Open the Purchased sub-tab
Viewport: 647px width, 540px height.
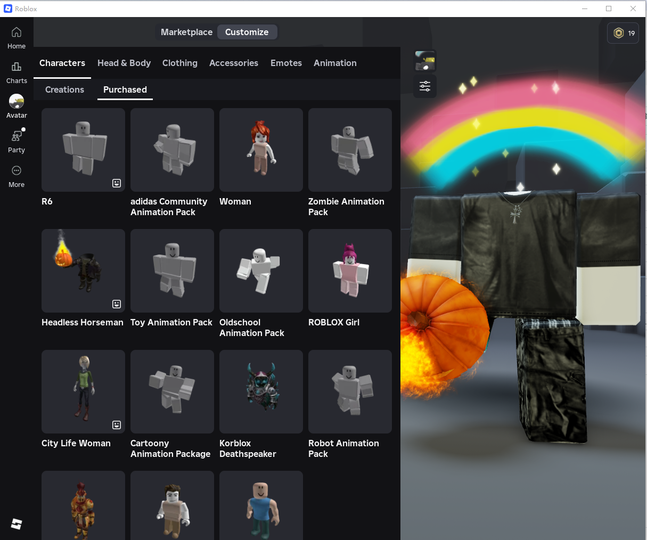click(125, 89)
